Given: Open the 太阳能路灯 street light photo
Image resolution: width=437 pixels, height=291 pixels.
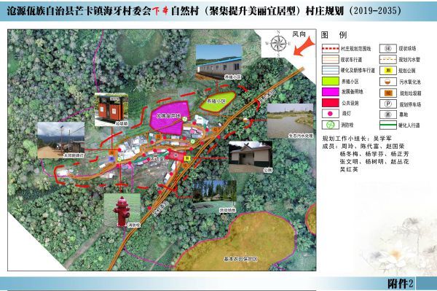Looking at the screenshot, I should (60, 140).
